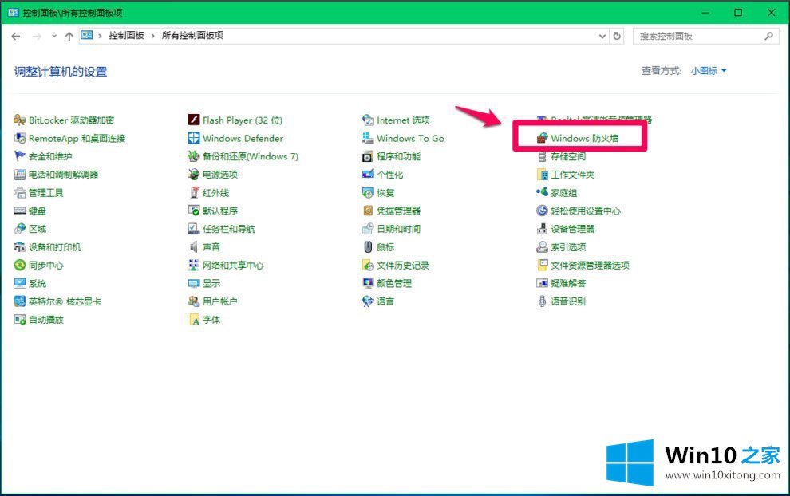The height and width of the screenshot is (496, 790).
Task: Open the 查看方式 小图标 dropdown
Action: click(709, 71)
